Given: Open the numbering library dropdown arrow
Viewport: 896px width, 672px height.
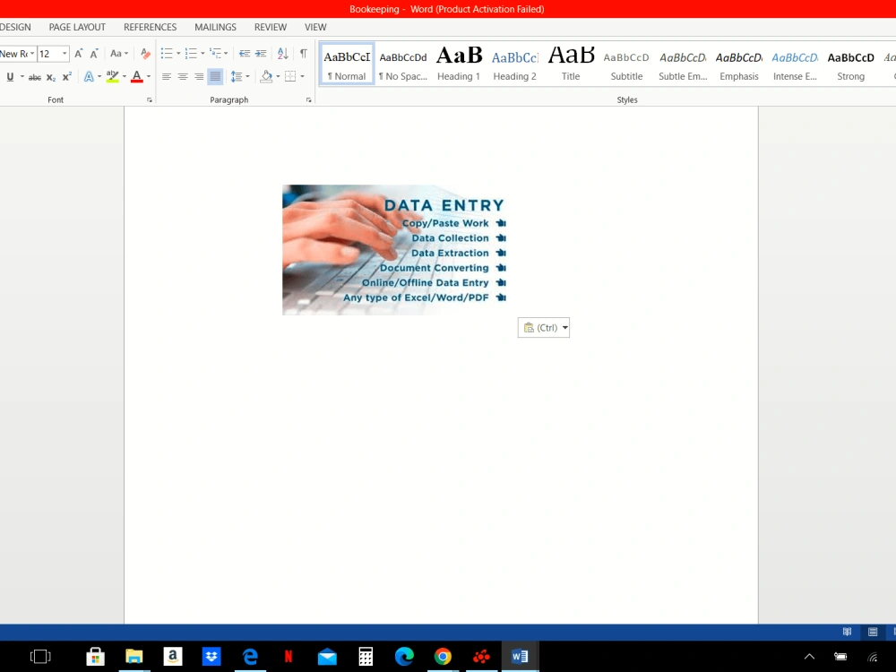Looking at the screenshot, I should pyautogui.click(x=202, y=54).
